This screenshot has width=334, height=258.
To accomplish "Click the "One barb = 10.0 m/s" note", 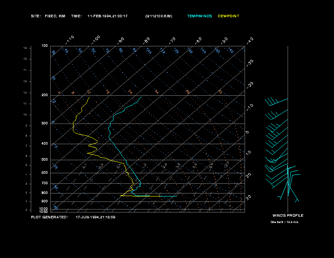I will click(284, 222).
